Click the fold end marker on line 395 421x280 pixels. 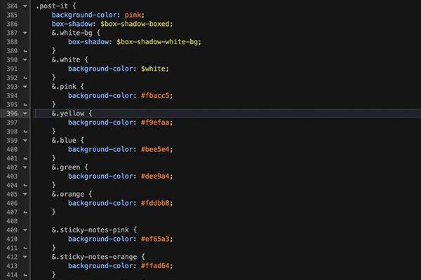(26, 104)
